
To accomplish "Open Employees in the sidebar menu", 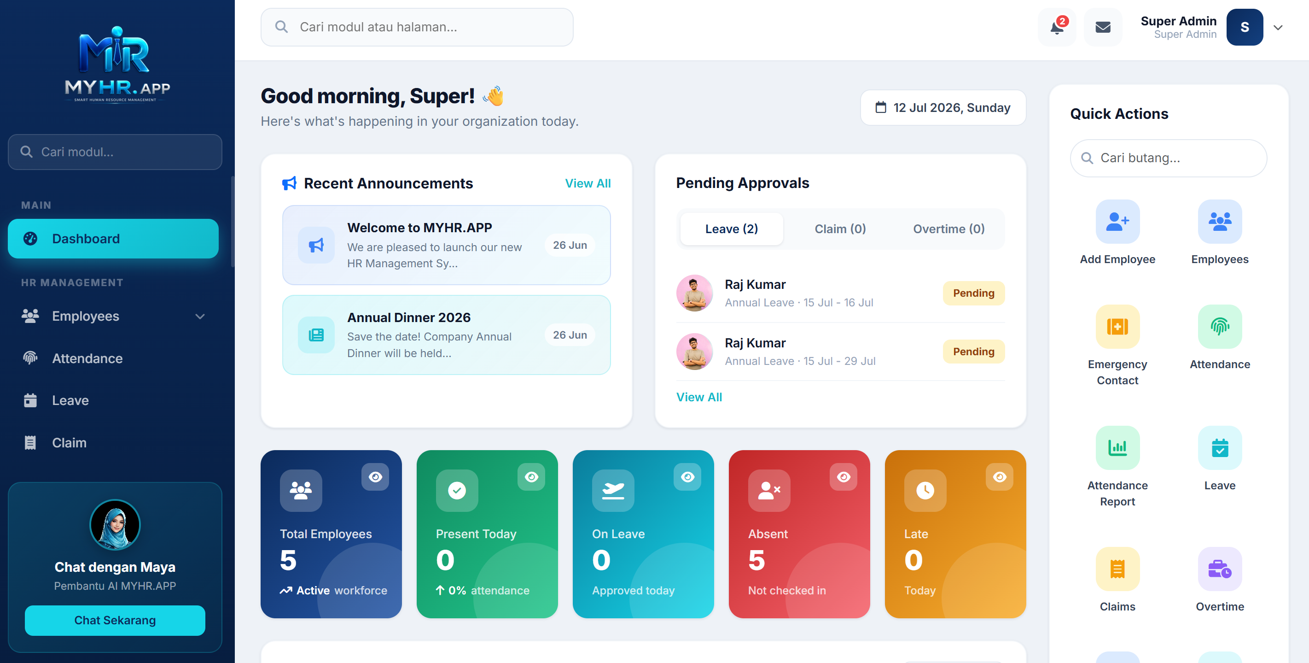I will [113, 316].
